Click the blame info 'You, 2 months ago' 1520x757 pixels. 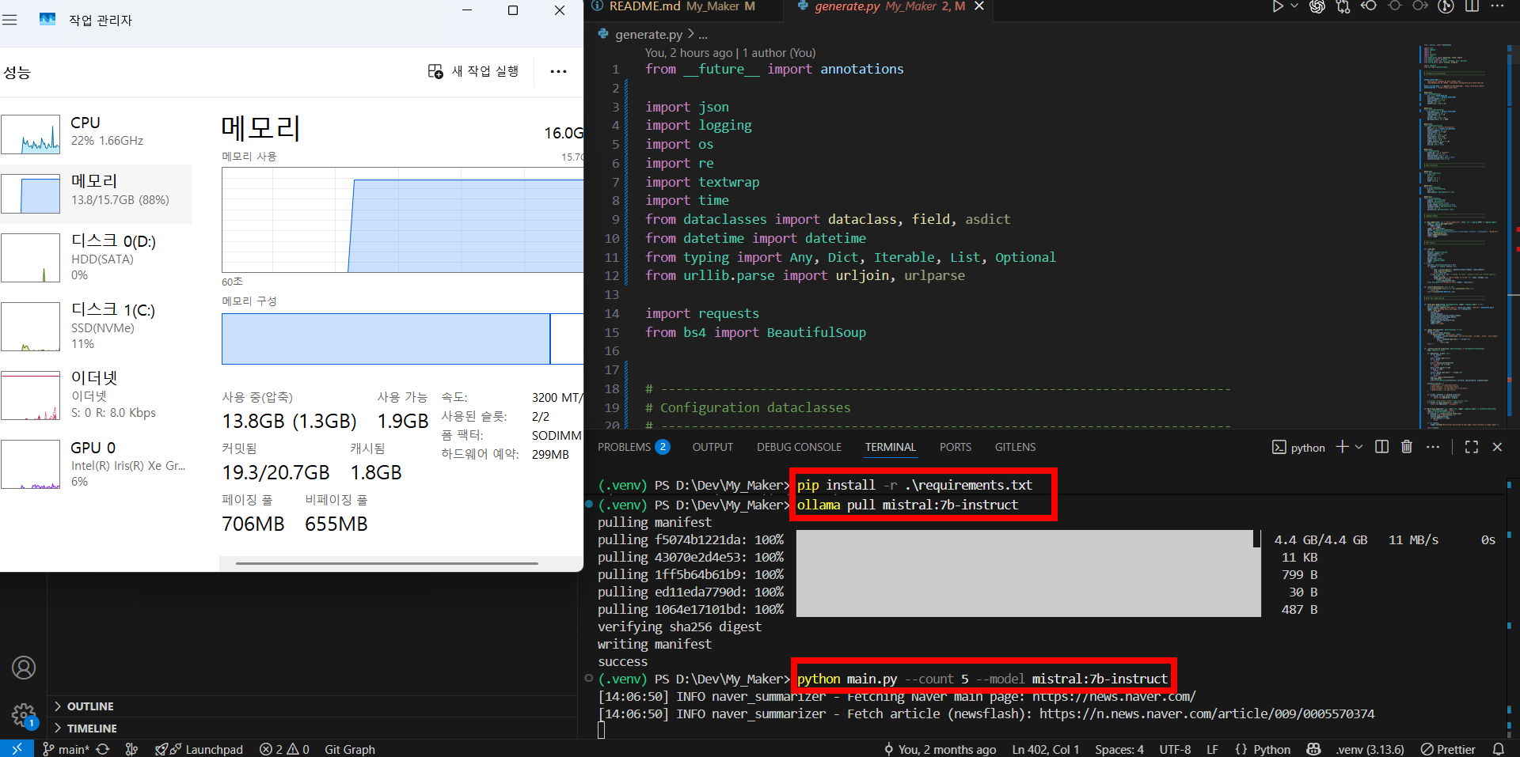click(x=940, y=749)
